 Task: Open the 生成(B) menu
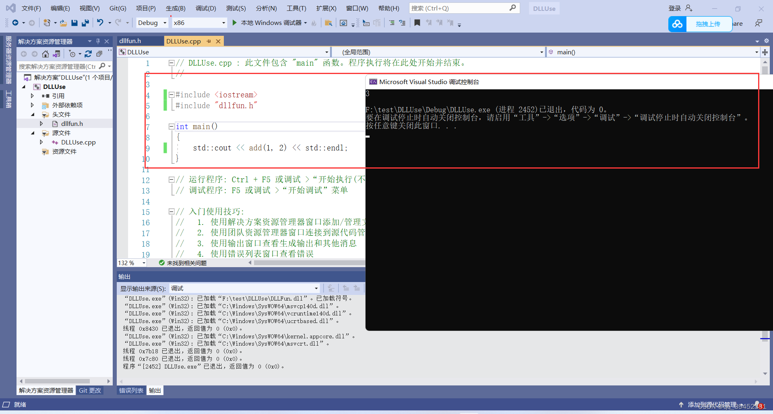(x=176, y=8)
